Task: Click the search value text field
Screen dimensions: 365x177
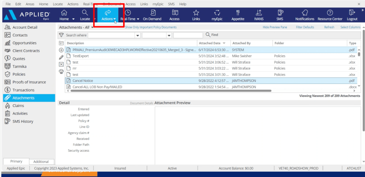Action: point(188,35)
